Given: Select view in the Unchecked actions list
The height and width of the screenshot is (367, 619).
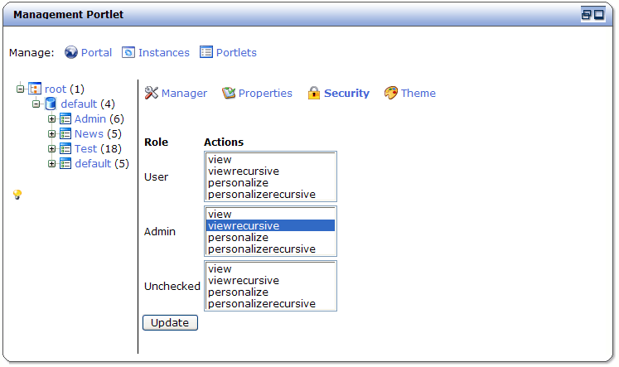Looking at the screenshot, I should click(x=270, y=268).
